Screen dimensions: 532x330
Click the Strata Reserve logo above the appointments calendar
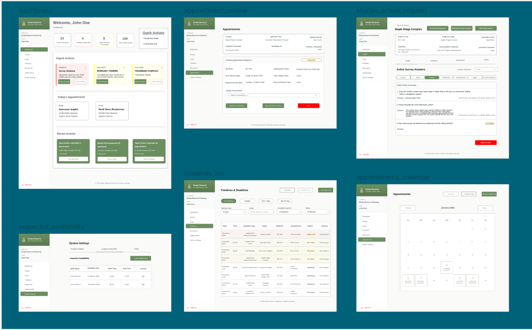point(370,190)
